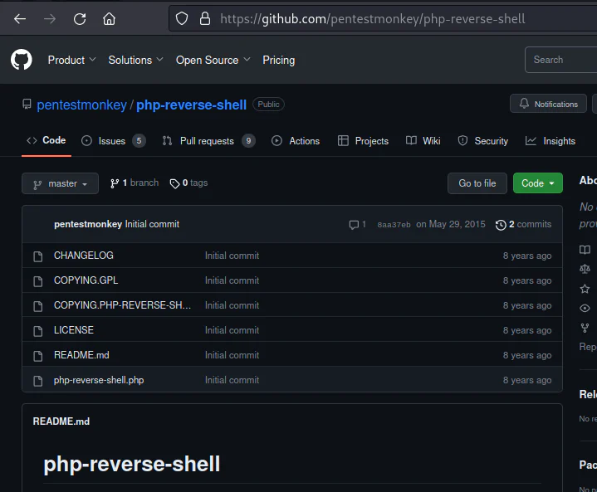Expand the Solutions menu
Screen dimensions: 597x492
coord(135,60)
